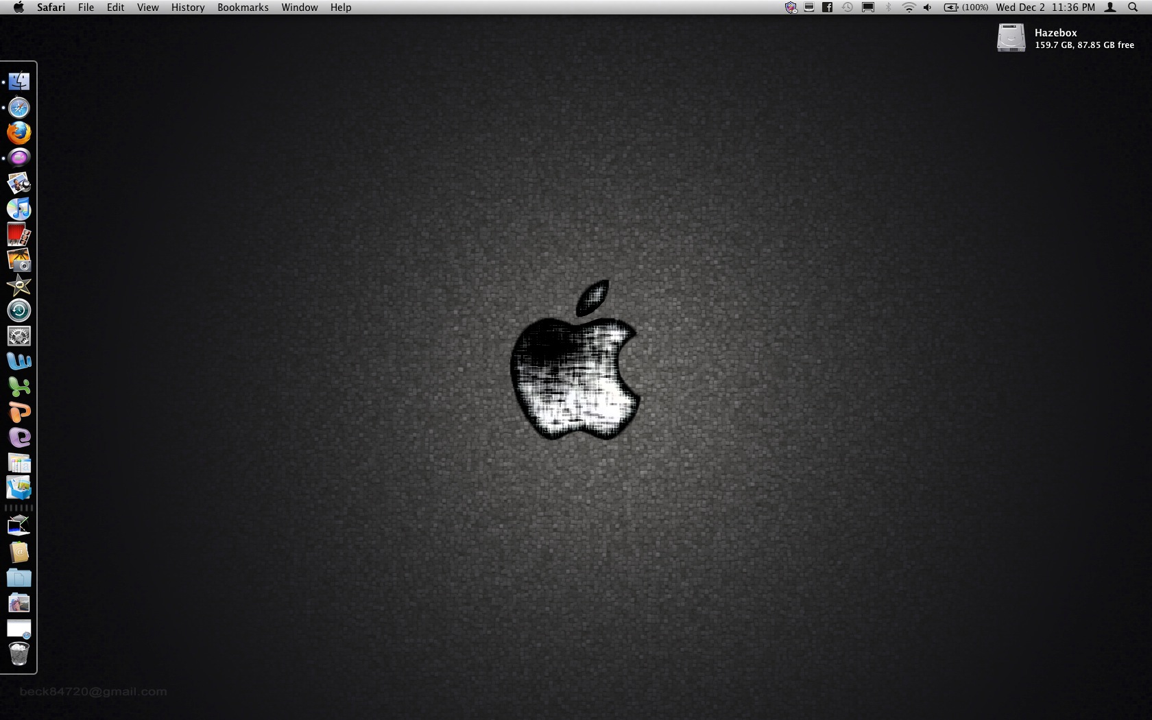Open the Displays menu bar icon
The height and width of the screenshot is (720, 1152).
[868, 8]
